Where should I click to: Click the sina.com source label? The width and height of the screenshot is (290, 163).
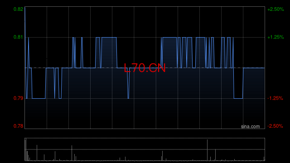pyautogui.click(x=250, y=126)
